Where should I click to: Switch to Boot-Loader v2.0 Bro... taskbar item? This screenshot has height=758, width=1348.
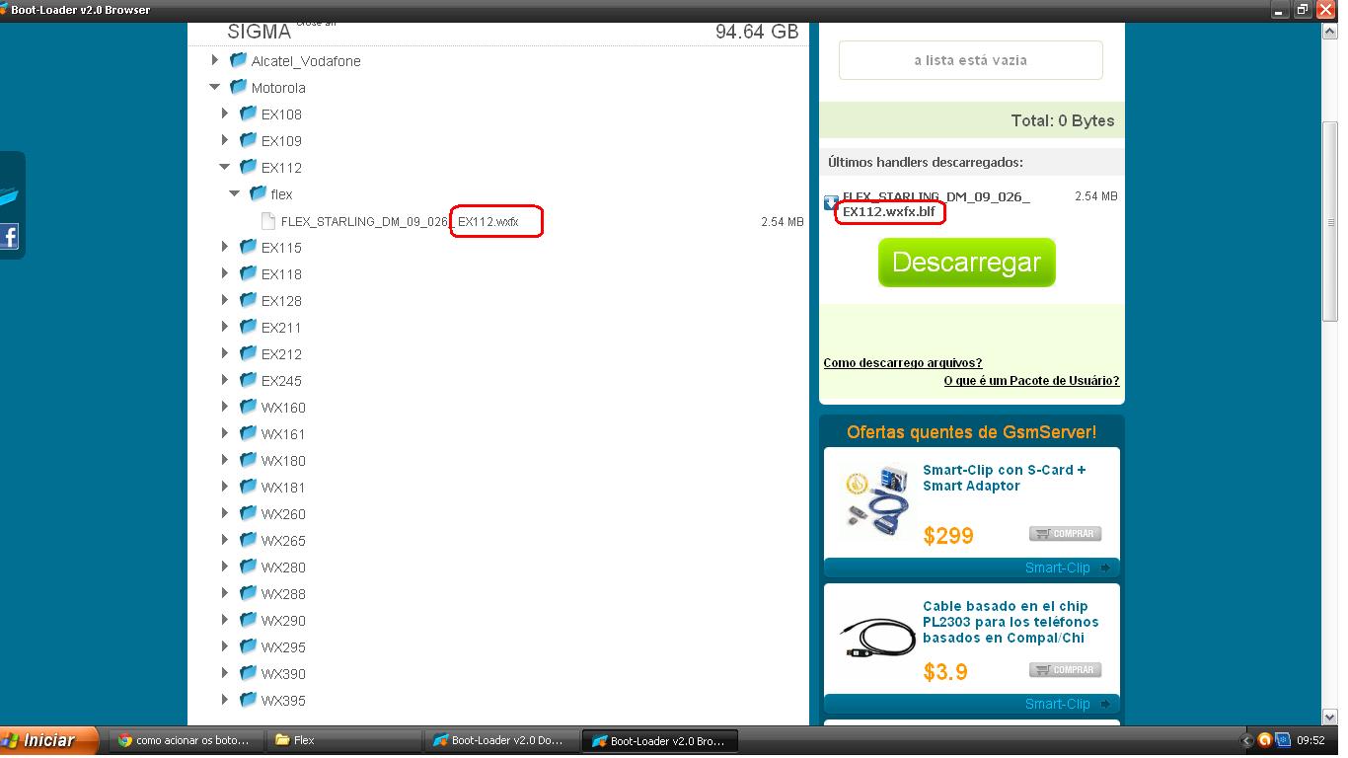coord(659,740)
